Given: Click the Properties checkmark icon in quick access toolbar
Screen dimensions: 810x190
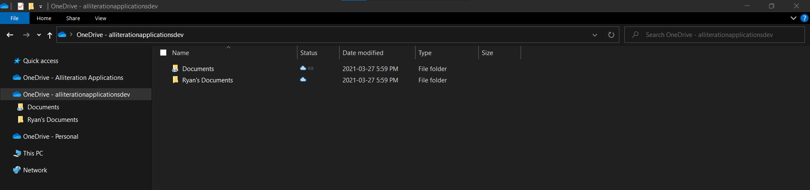Looking at the screenshot, I should pos(20,6).
